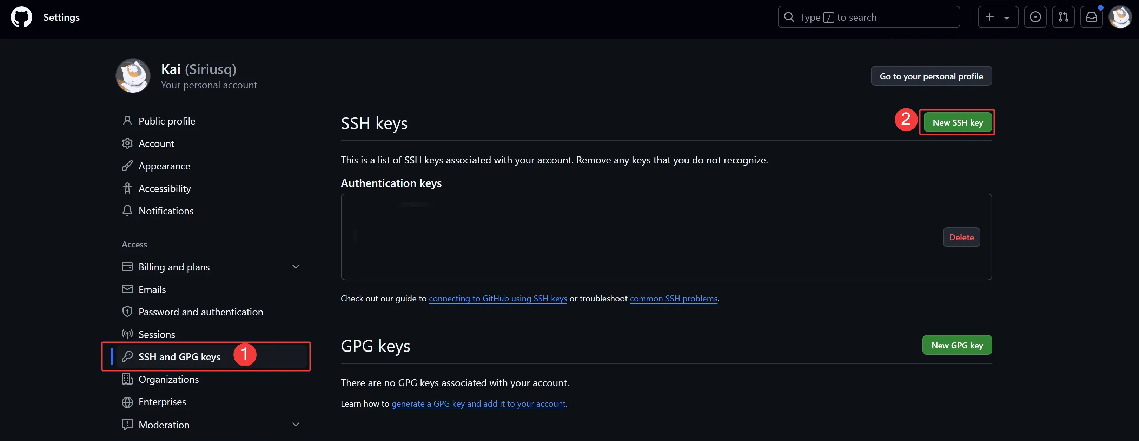Delete the listed authentication key
This screenshot has height=441, width=1139.
(x=961, y=237)
